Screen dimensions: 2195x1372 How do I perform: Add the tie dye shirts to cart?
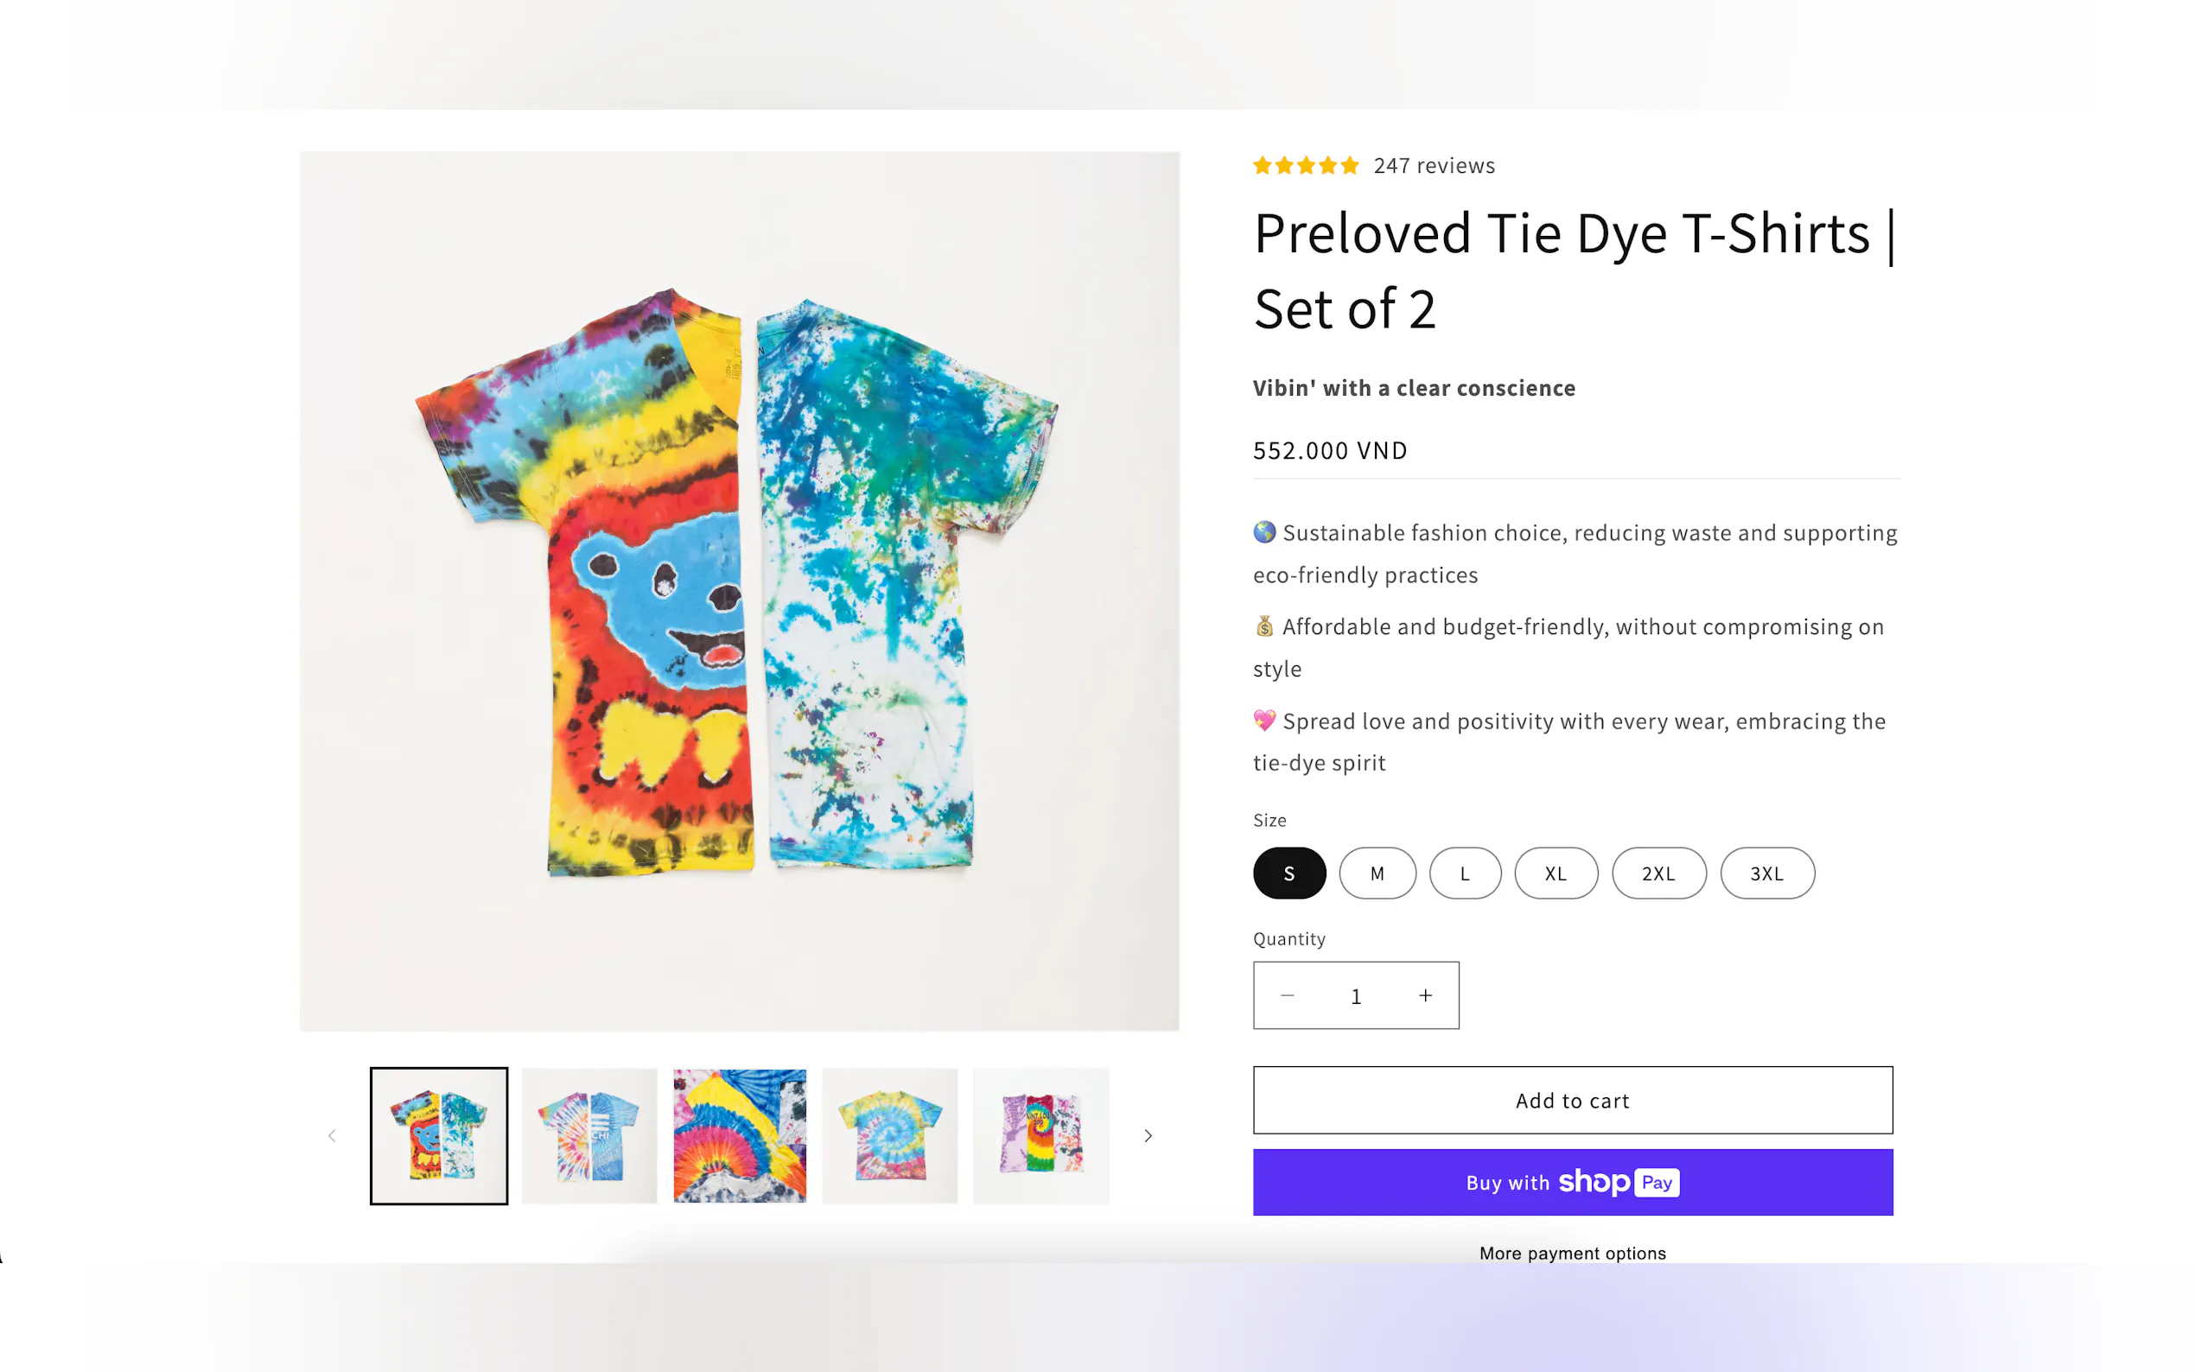tap(1572, 1100)
